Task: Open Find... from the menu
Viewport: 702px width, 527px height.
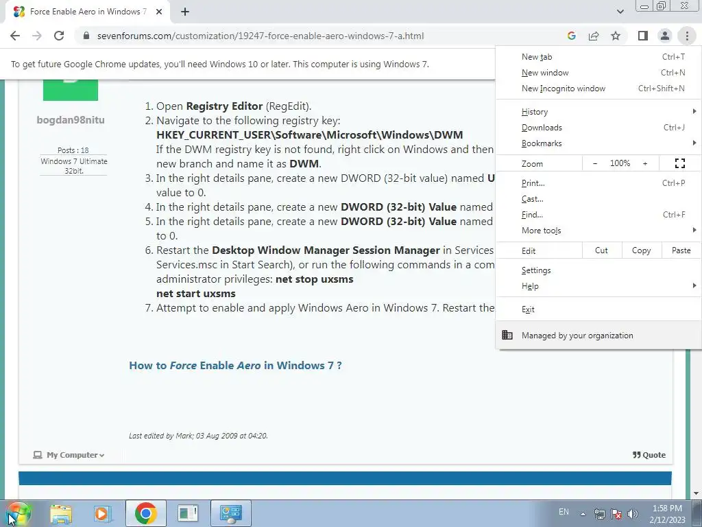Action: (x=598, y=215)
